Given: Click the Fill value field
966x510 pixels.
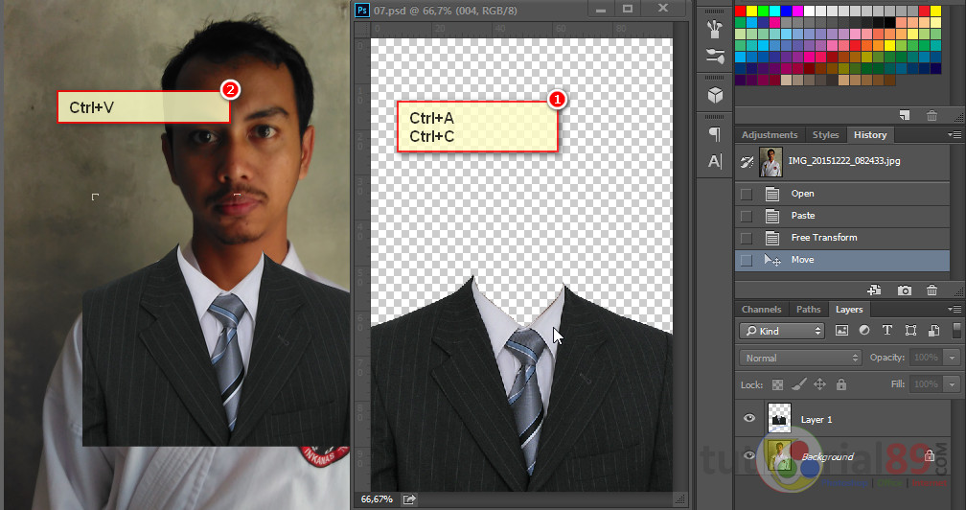Looking at the screenshot, I should 926,384.
